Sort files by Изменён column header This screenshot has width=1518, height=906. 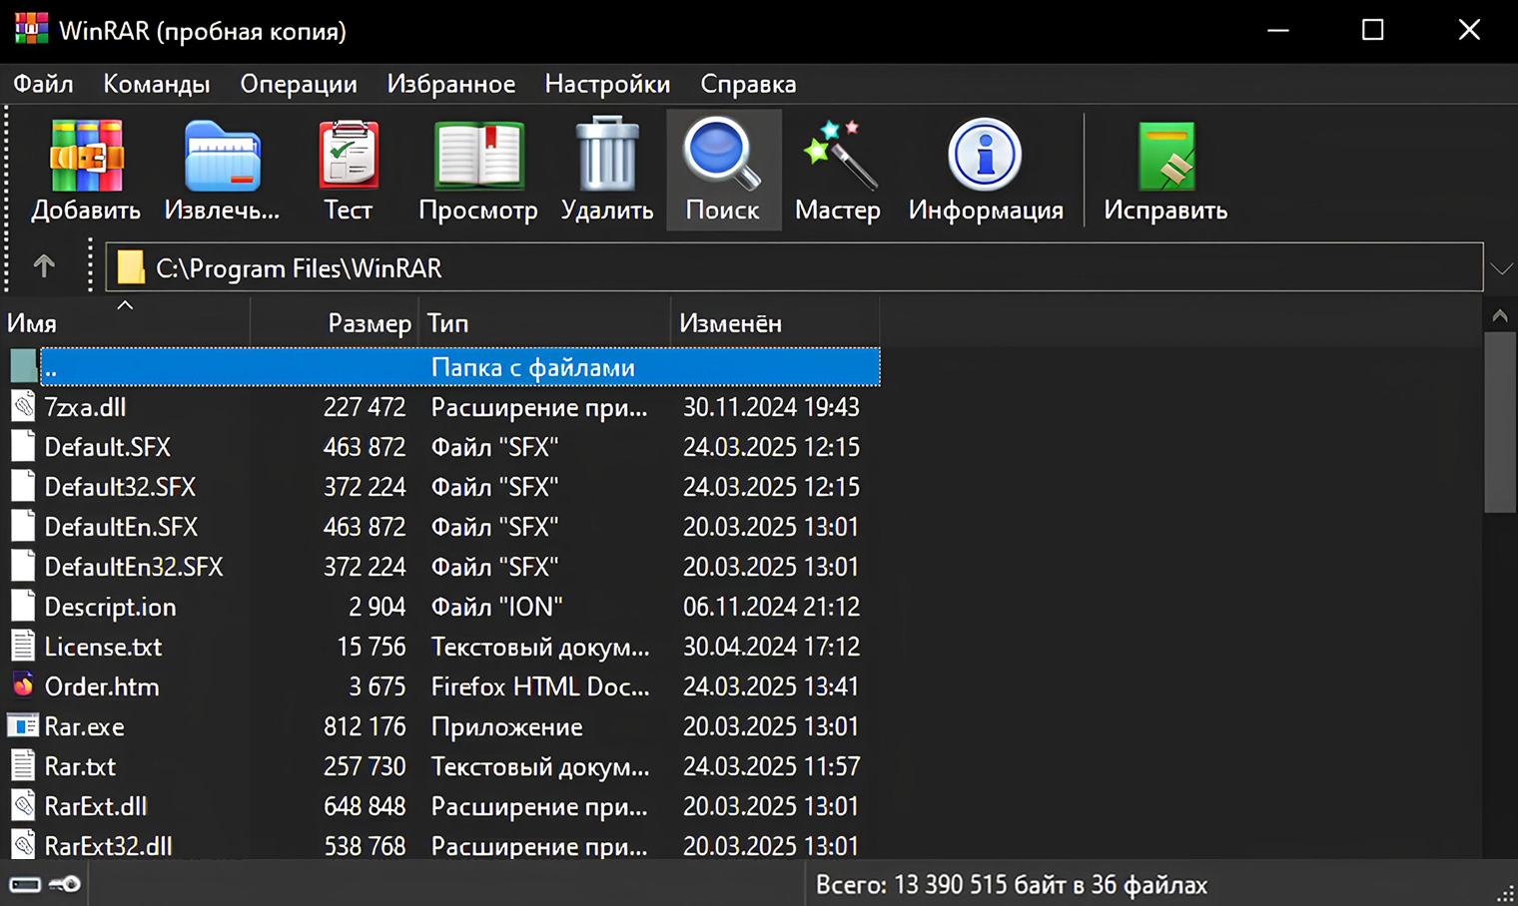(x=775, y=322)
